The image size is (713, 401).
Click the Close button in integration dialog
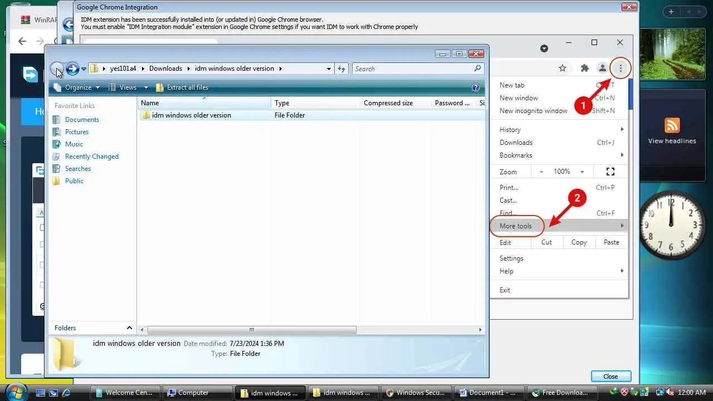611,376
